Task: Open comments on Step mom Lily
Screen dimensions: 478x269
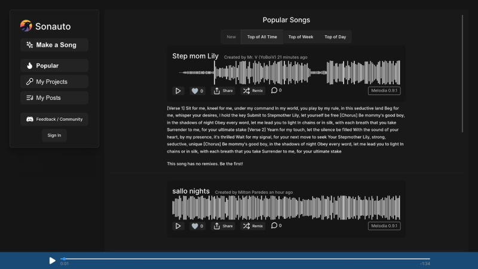Action: tap(275, 90)
